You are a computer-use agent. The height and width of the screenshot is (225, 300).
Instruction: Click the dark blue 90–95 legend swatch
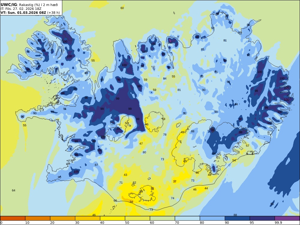click(237, 218)
